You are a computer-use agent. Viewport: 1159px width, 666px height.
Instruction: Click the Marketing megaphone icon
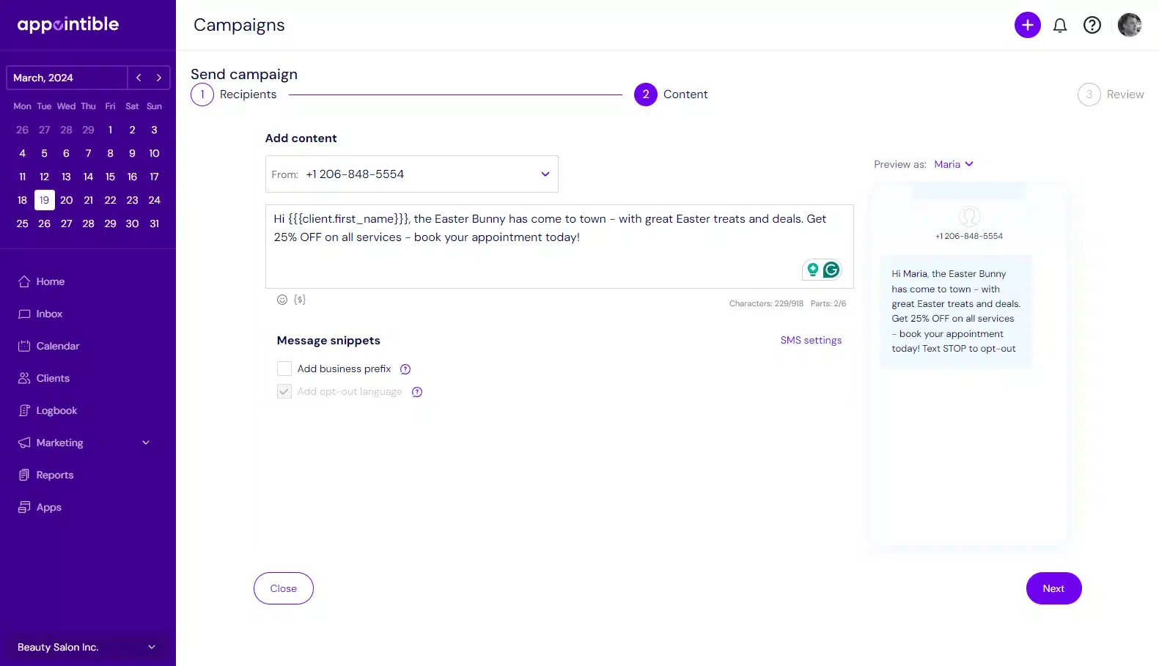(x=24, y=443)
